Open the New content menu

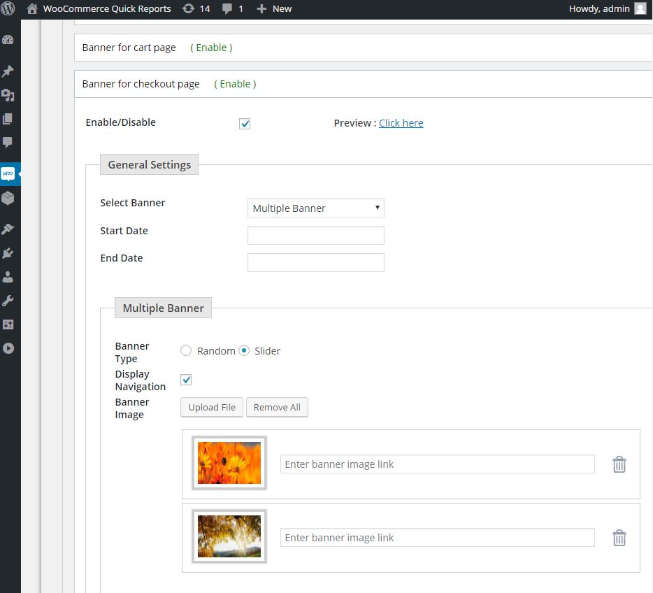tap(282, 9)
